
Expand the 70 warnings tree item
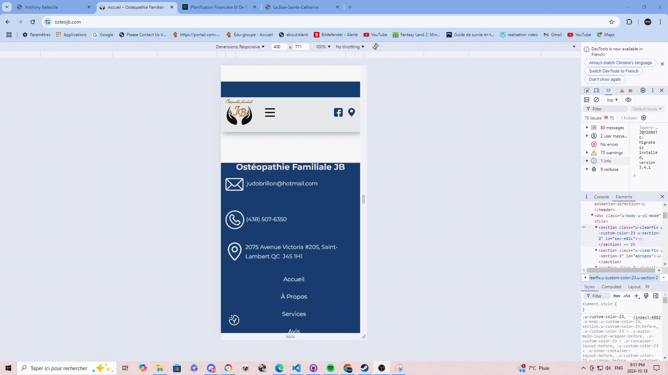point(587,152)
